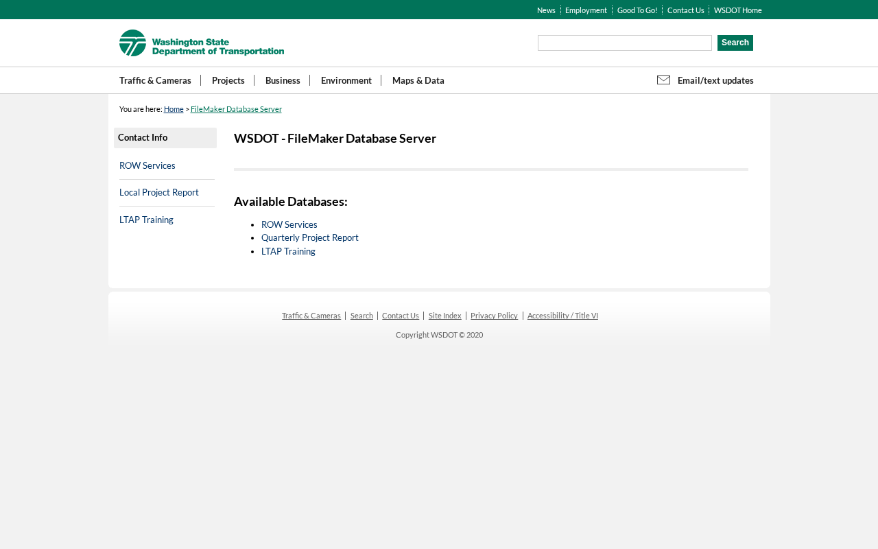Open Maps & Data in the navigation

[x=418, y=80]
